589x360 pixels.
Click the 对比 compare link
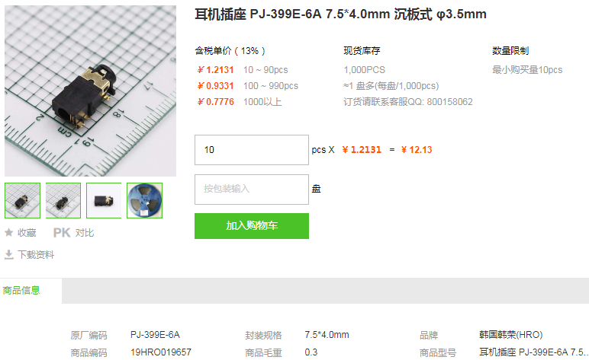tap(85, 233)
